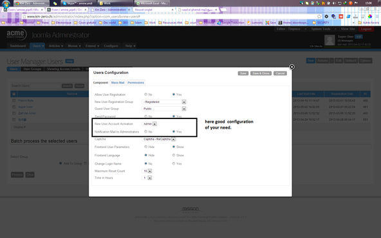
Task: Set Allow User Registration to Yes
Action: pyautogui.click(x=174, y=94)
